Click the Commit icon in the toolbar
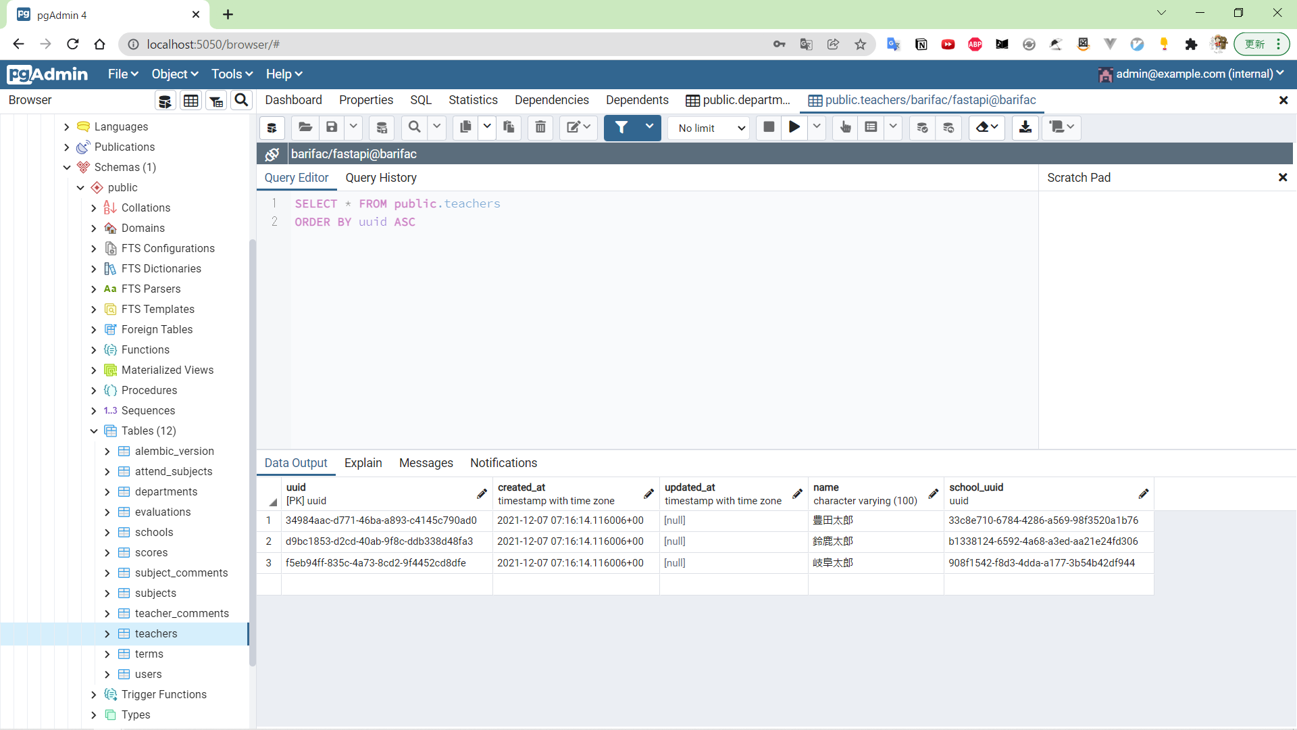The width and height of the screenshot is (1297, 730). [923, 128]
